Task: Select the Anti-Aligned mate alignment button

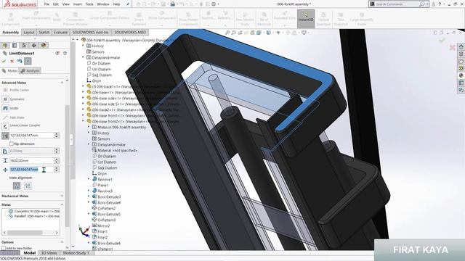Action: [x=28, y=186]
